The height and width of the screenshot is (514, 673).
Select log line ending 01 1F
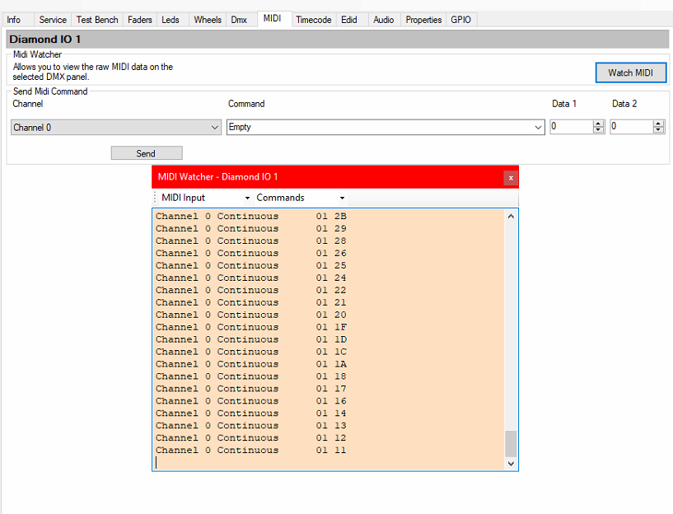251,327
